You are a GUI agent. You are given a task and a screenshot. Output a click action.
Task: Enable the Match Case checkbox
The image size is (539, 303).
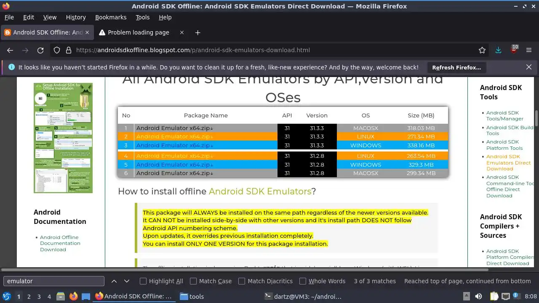(x=193, y=281)
